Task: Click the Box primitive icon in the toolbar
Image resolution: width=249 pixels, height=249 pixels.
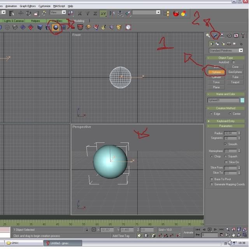Action: [40, 27]
